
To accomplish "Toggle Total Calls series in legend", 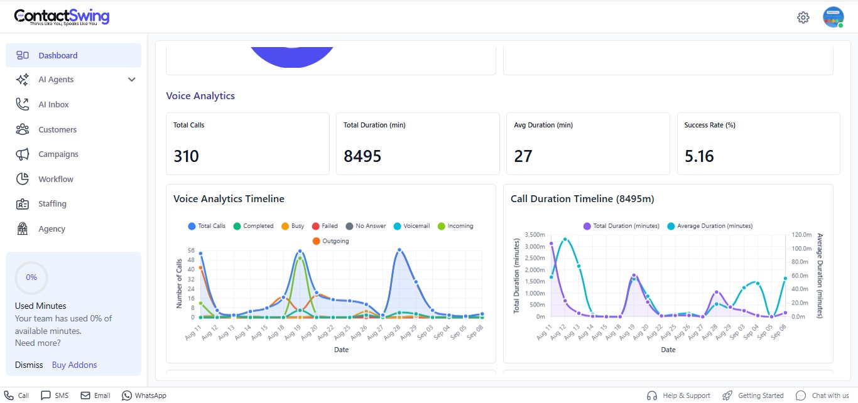I will click(206, 226).
